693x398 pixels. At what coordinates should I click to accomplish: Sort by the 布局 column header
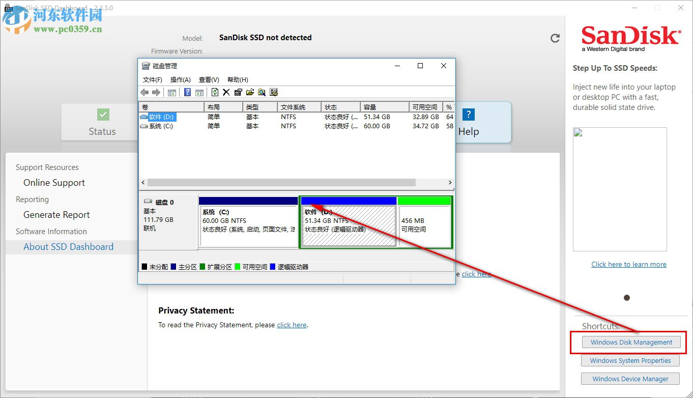(x=223, y=107)
